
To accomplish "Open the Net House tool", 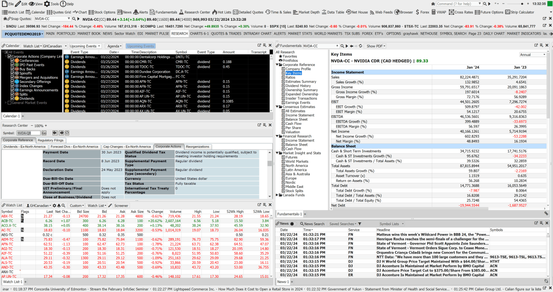I will (357, 12).
